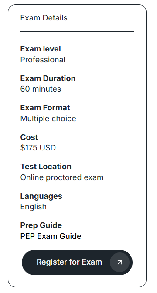The width and height of the screenshot is (157, 293).
Task: Select the Exam Format label
Action: [45, 108]
